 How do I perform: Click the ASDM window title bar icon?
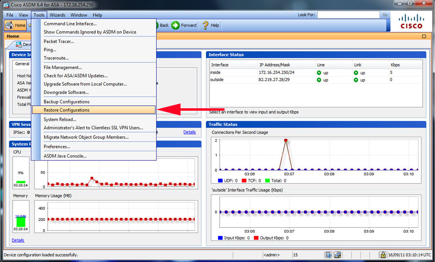click(x=6, y=5)
